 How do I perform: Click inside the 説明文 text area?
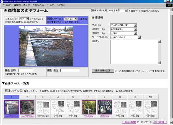click(134, 52)
